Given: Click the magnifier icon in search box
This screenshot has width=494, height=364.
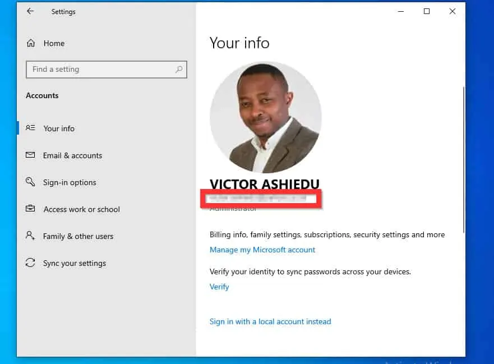Looking at the screenshot, I should pos(179,70).
